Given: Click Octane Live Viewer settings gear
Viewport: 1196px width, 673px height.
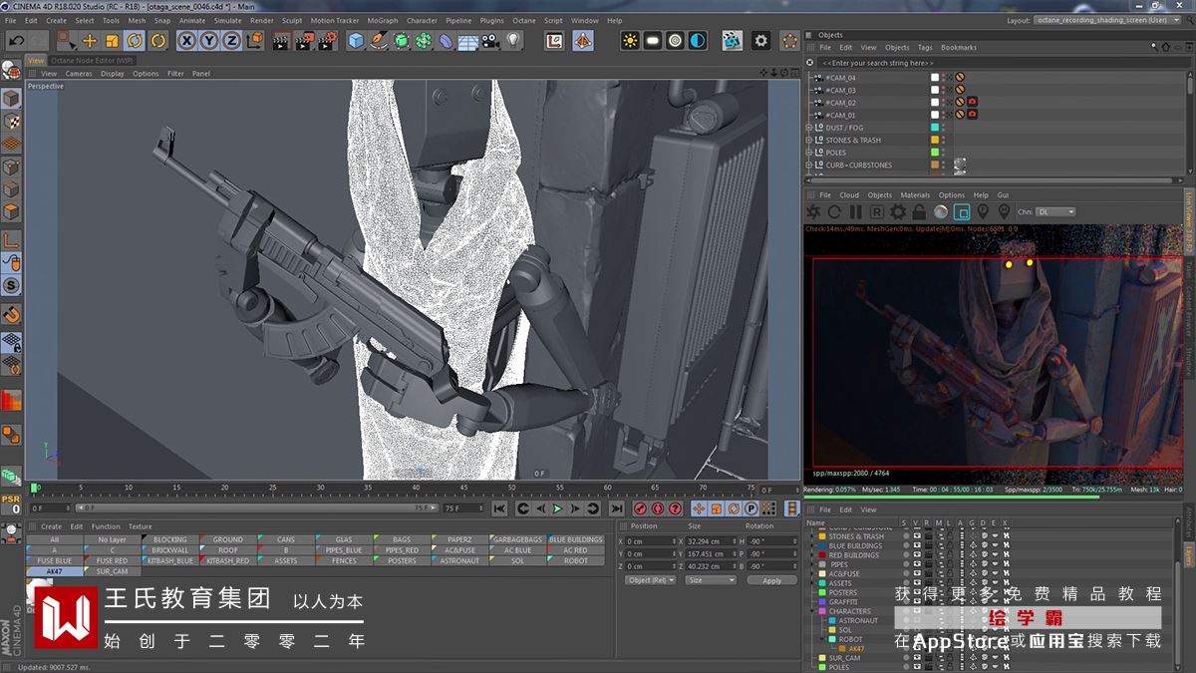Looking at the screenshot, I should (x=898, y=211).
